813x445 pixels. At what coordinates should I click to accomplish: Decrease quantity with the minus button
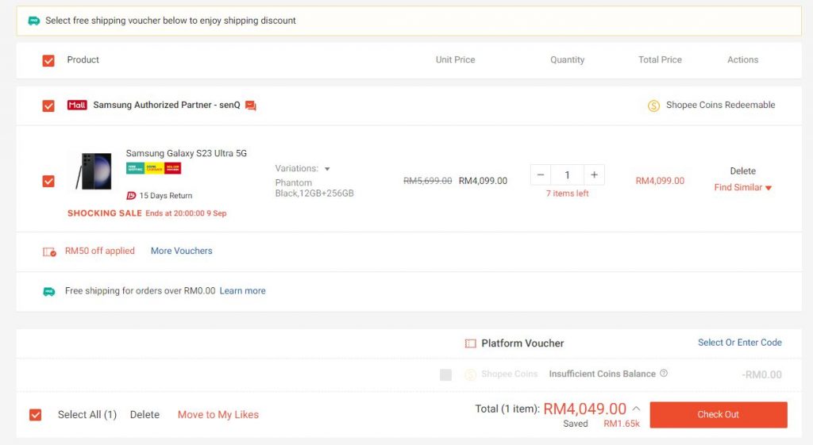tap(541, 175)
